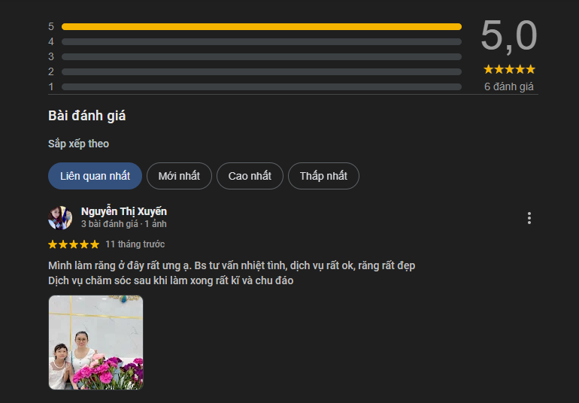
Task: Select the "Liên quan nhất" sort chip
Action: pyautogui.click(x=95, y=176)
